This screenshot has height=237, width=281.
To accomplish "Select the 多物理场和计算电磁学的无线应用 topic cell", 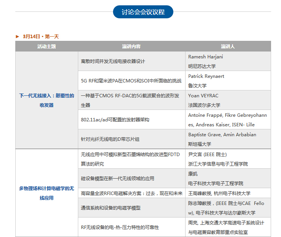I will click(47, 193).
